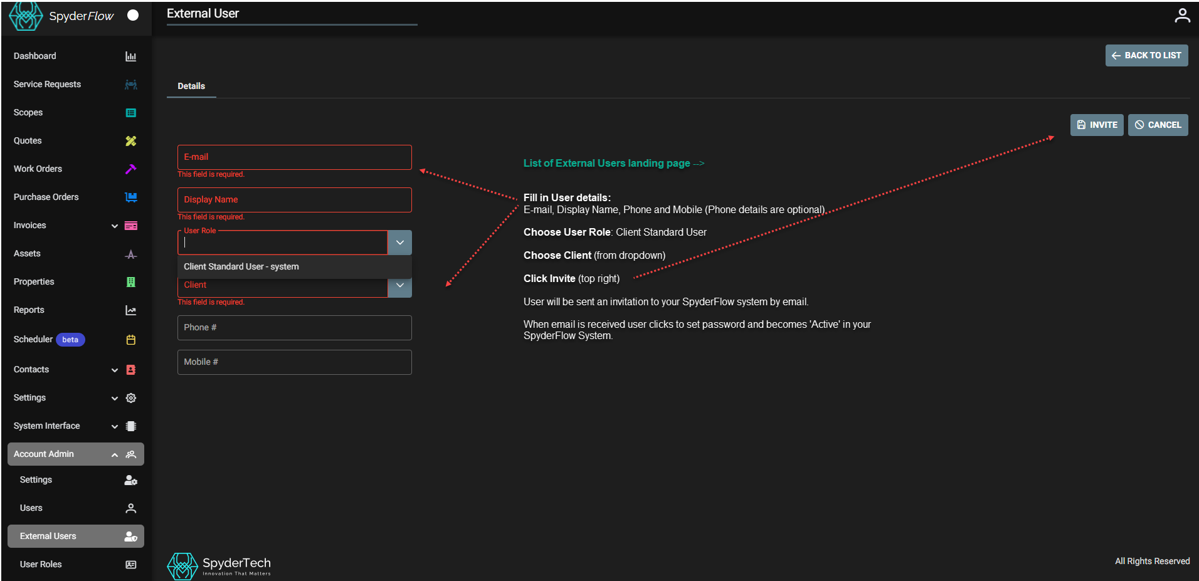
Task: Expand the Invoices submenu chevron
Action: pyautogui.click(x=115, y=226)
